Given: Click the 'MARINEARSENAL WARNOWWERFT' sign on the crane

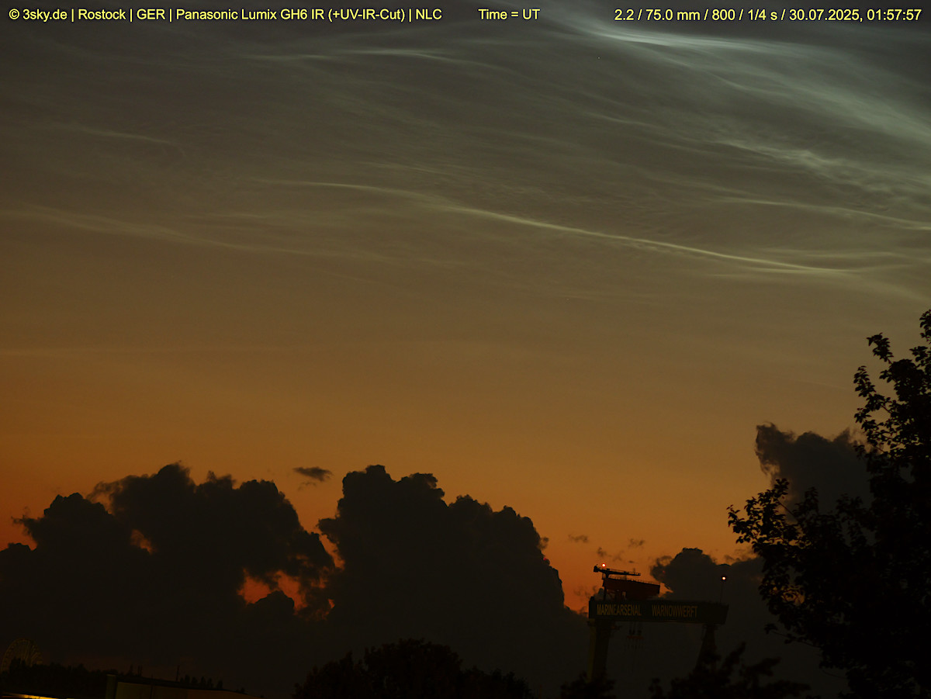Looking at the screenshot, I should [647, 611].
